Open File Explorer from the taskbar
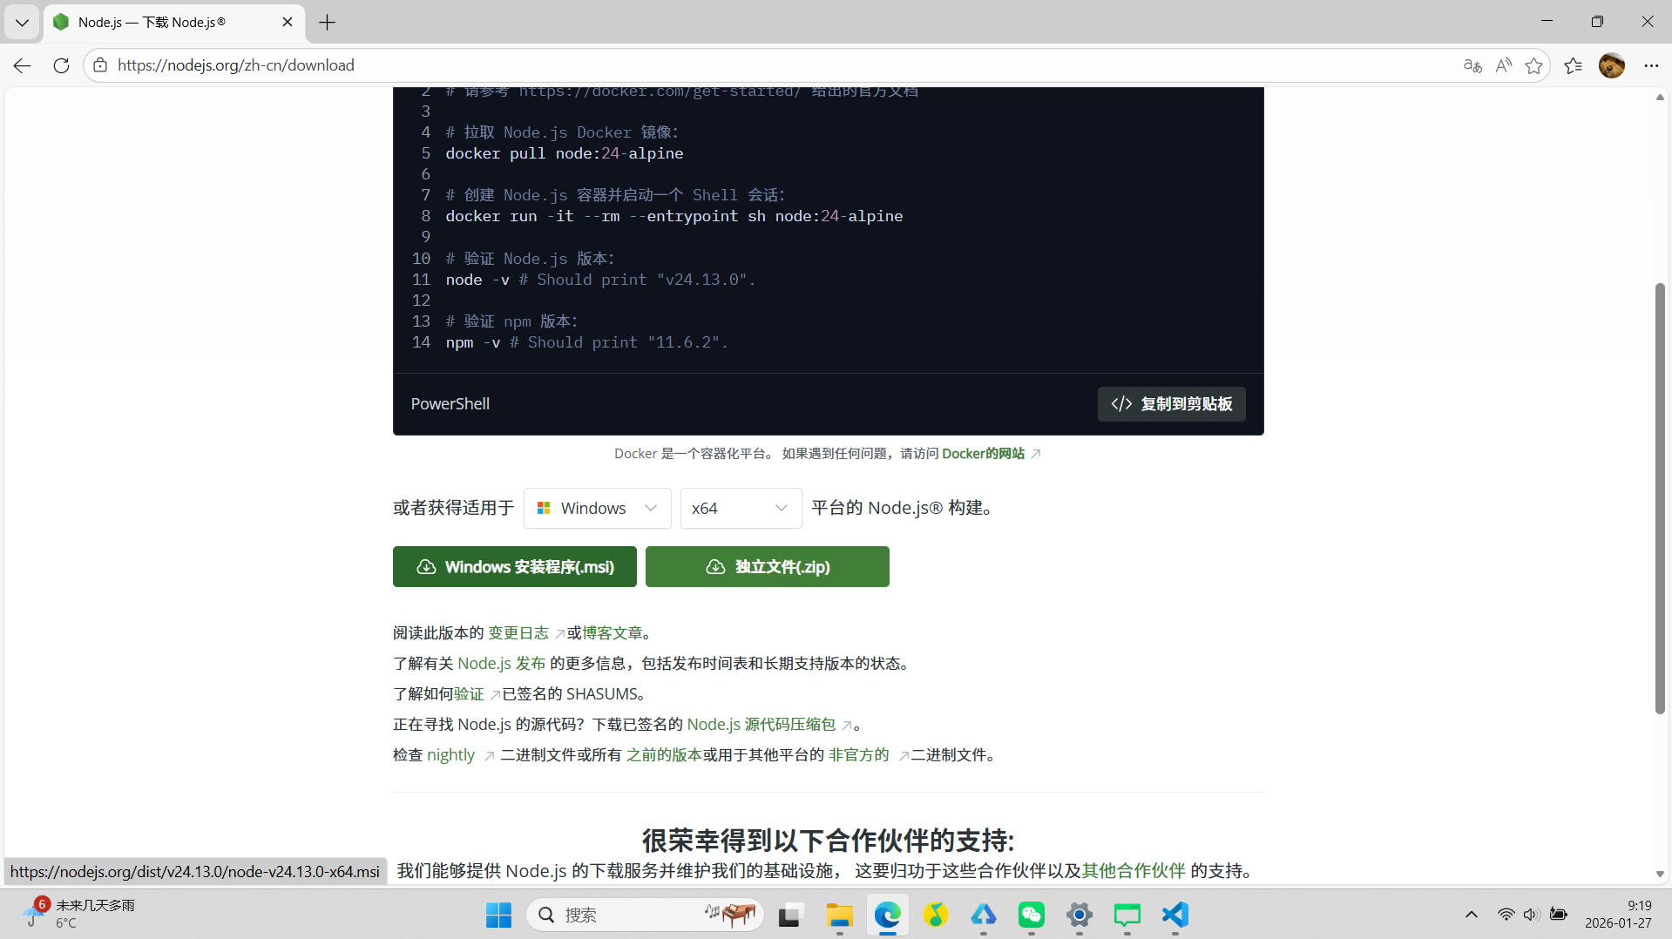 (839, 915)
